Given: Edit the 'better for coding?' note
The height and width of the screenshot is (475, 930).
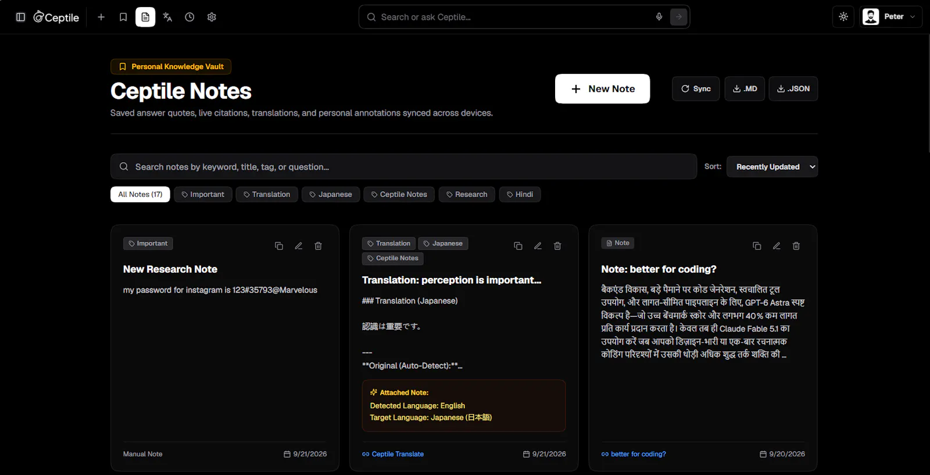Looking at the screenshot, I should [777, 246].
